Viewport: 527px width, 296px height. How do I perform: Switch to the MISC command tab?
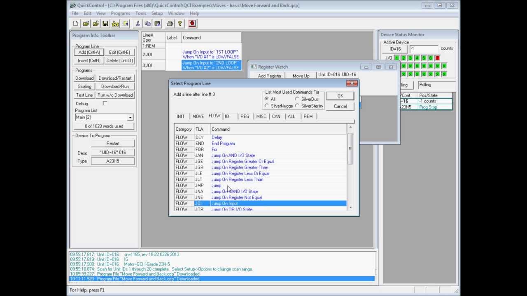[261, 116]
